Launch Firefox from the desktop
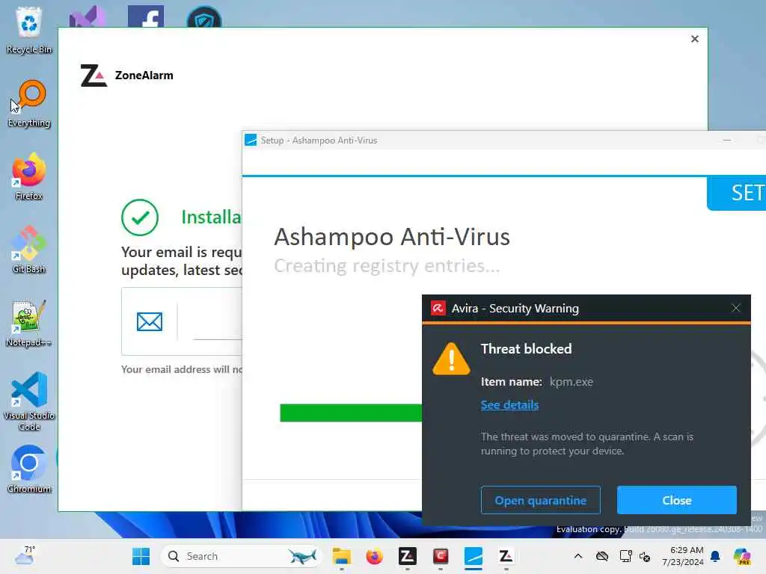 29,176
